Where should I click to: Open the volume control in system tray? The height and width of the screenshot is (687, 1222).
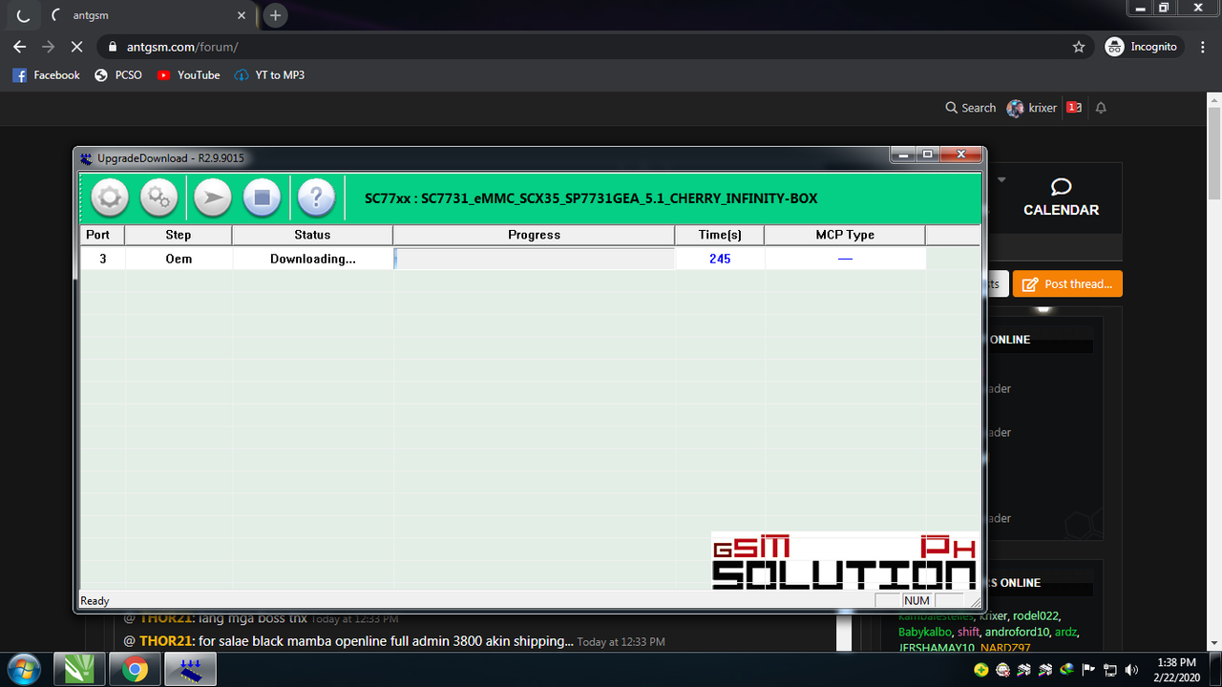tap(1131, 670)
